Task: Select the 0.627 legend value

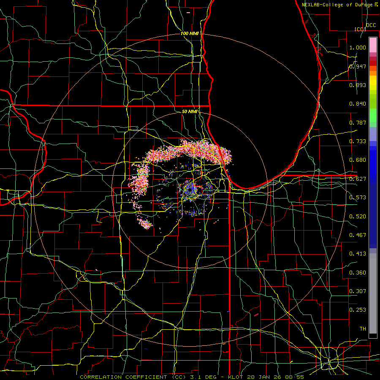Action: [x=358, y=179]
